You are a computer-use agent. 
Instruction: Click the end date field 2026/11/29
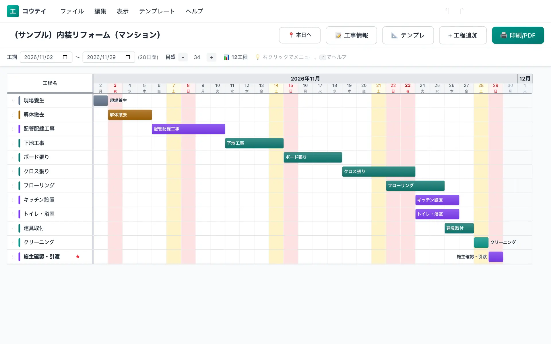coord(109,57)
